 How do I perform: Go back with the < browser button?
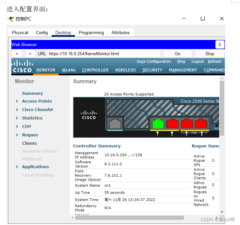pos(17,54)
